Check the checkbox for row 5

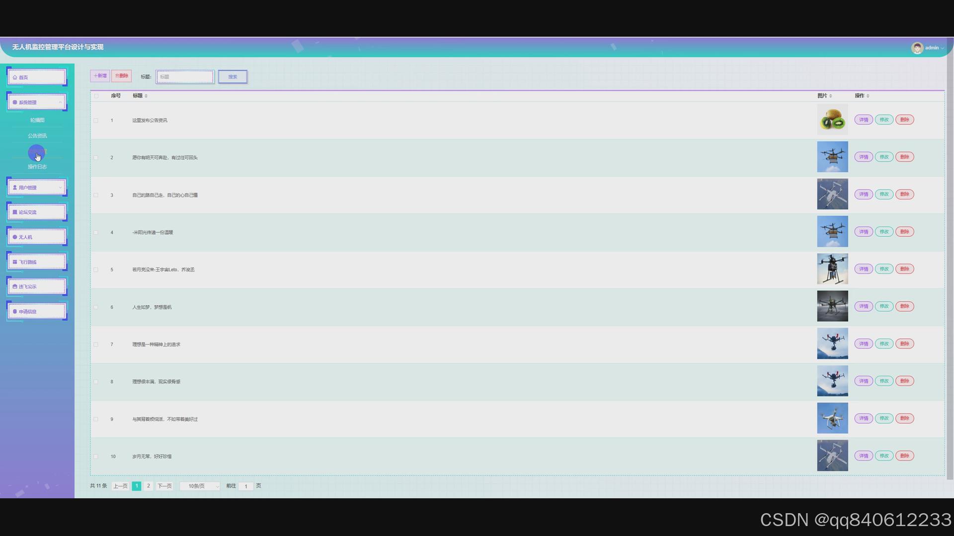point(96,269)
